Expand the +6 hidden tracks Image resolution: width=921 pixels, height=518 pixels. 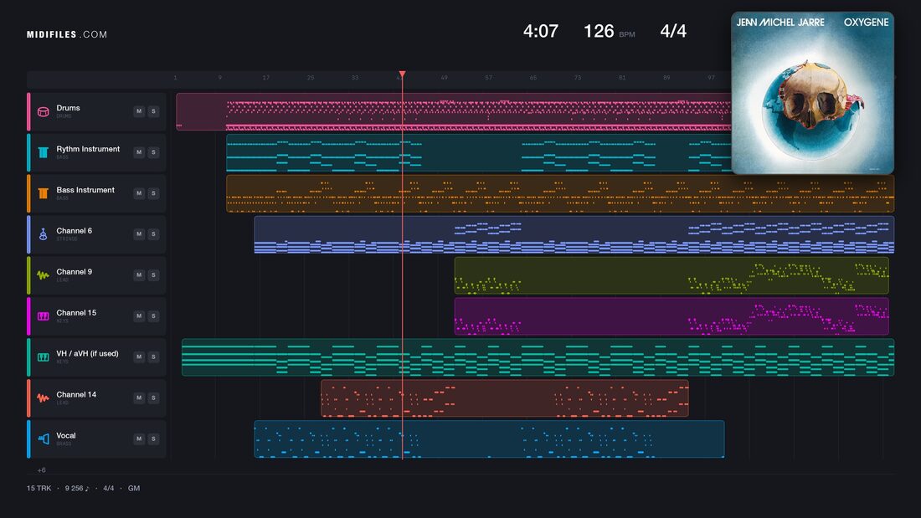point(41,469)
